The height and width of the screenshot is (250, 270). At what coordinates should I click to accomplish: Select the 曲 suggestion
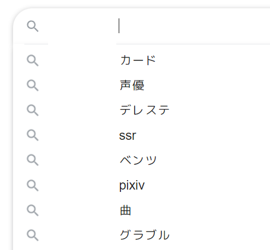coord(125,210)
